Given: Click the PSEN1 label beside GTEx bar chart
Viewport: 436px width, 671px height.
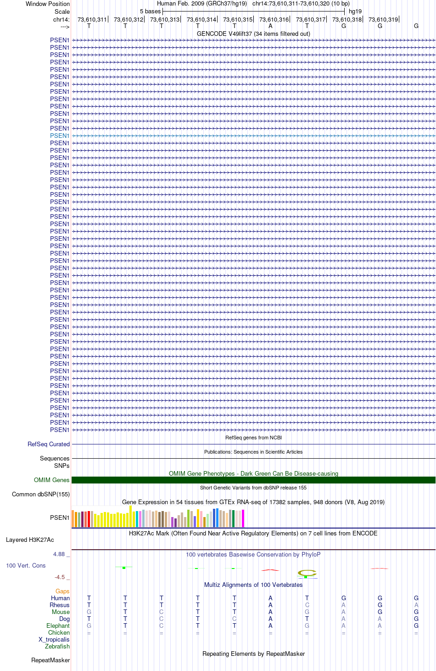Looking at the screenshot, I should click(x=60, y=517).
